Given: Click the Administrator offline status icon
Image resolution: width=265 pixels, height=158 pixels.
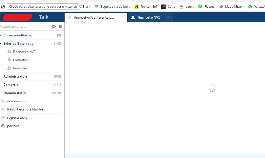Looking at the screenshot, I should coord(3,101).
